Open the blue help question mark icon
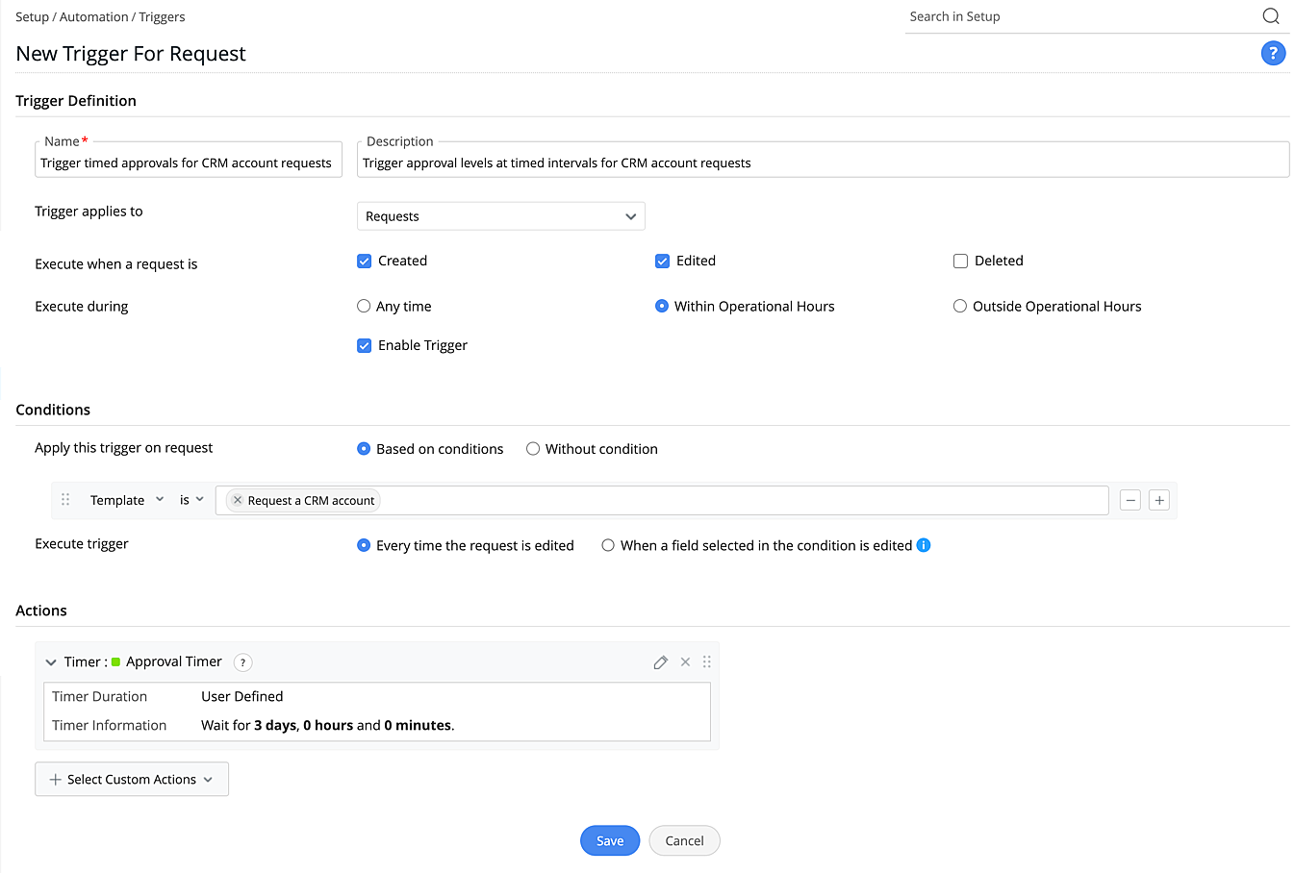The width and height of the screenshot is (1295, 873). coord(1273,54)
